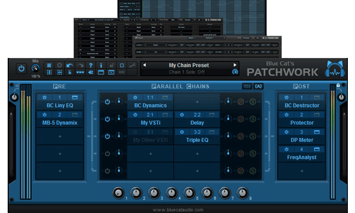Bypass BC Dynamics with its power icon
355x213 pixels.
click(135, 98)
